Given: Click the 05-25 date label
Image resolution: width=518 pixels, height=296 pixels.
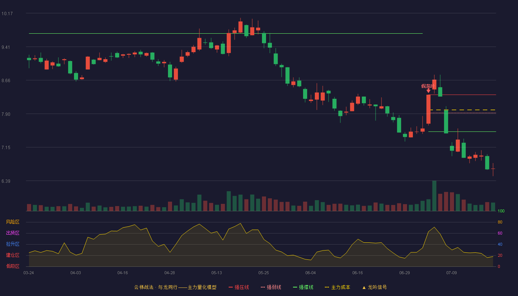Looking at the screenshot, I should pos(263,273).
